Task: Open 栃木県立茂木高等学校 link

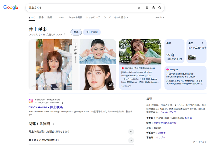Action: pos(165,123)
